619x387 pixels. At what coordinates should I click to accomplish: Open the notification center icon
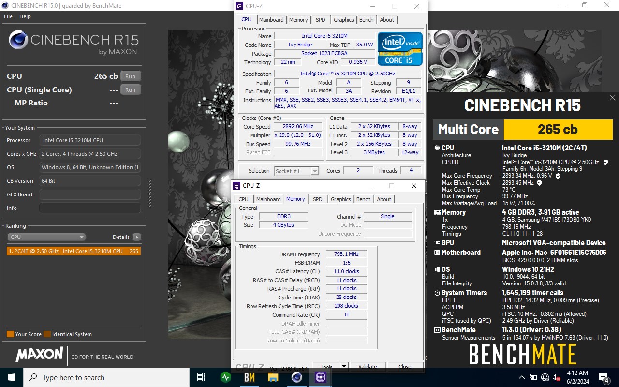[x=604, y=377]
